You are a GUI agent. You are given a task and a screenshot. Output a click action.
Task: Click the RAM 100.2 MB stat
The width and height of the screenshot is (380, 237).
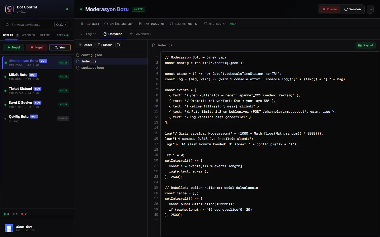click(x=151, y=24)
